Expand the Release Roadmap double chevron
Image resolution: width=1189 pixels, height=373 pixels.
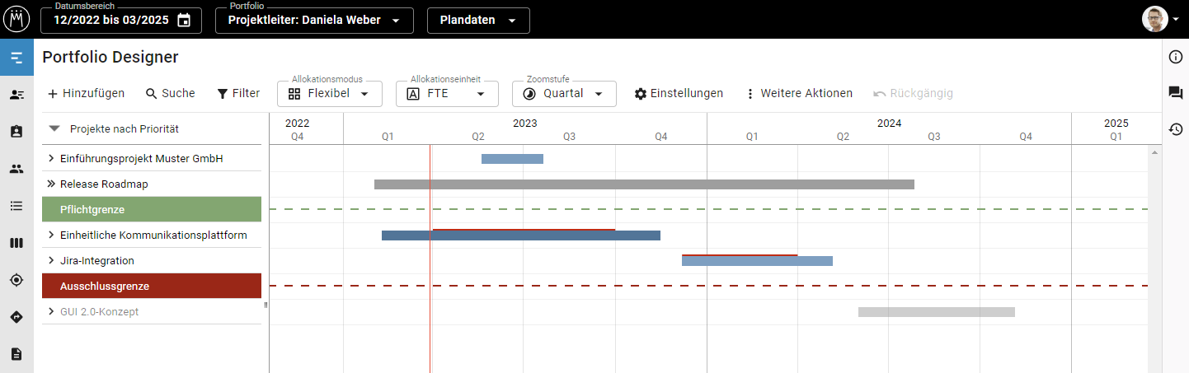[x=51, y=184]
